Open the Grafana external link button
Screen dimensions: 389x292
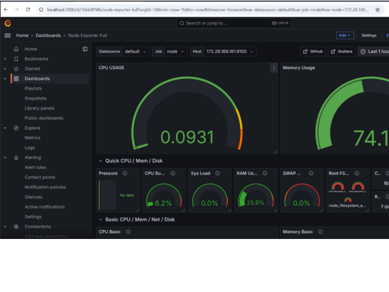(x=341, y=52)
